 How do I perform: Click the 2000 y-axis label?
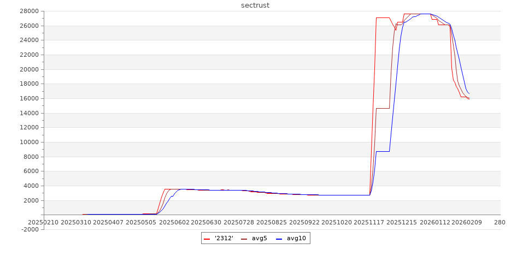[x=31, y=200]
